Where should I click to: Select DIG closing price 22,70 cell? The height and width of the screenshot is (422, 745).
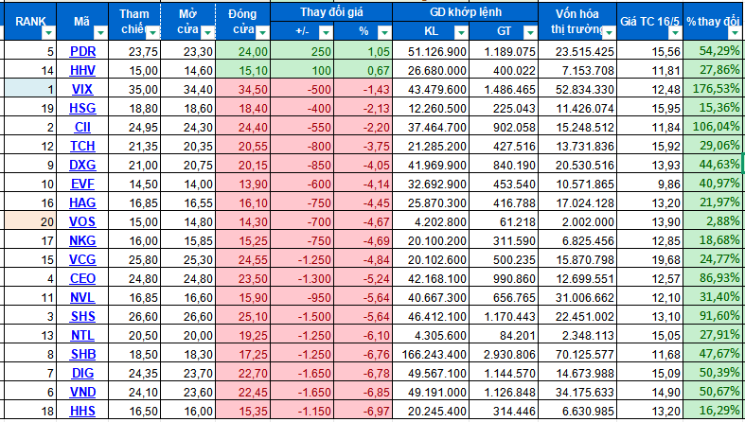pyautogui.click(x=242, y=373)
